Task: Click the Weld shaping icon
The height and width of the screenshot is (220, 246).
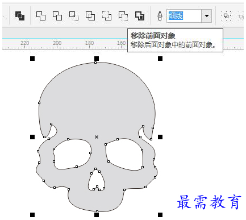Action: [41, 16]
